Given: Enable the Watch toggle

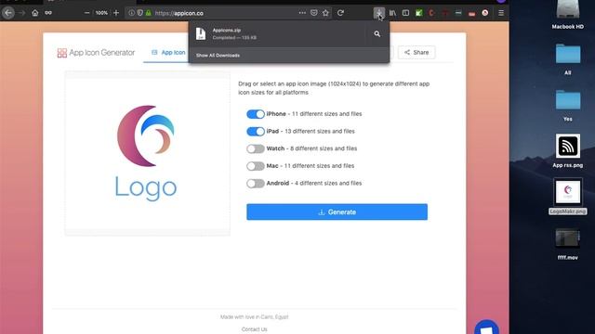Looking at the screenshot, I should point(256,148).
